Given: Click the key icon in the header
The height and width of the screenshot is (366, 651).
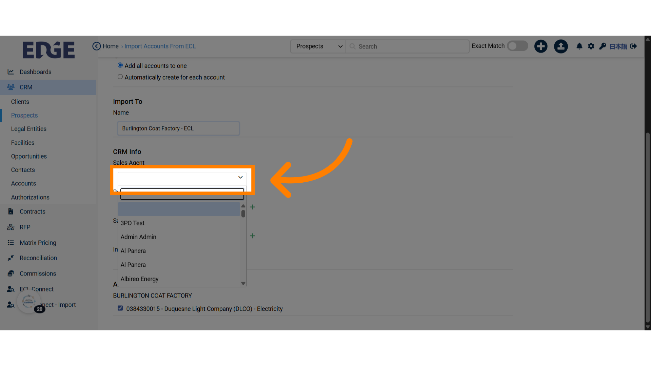Looking at the screenshot, I should [603, 46].
